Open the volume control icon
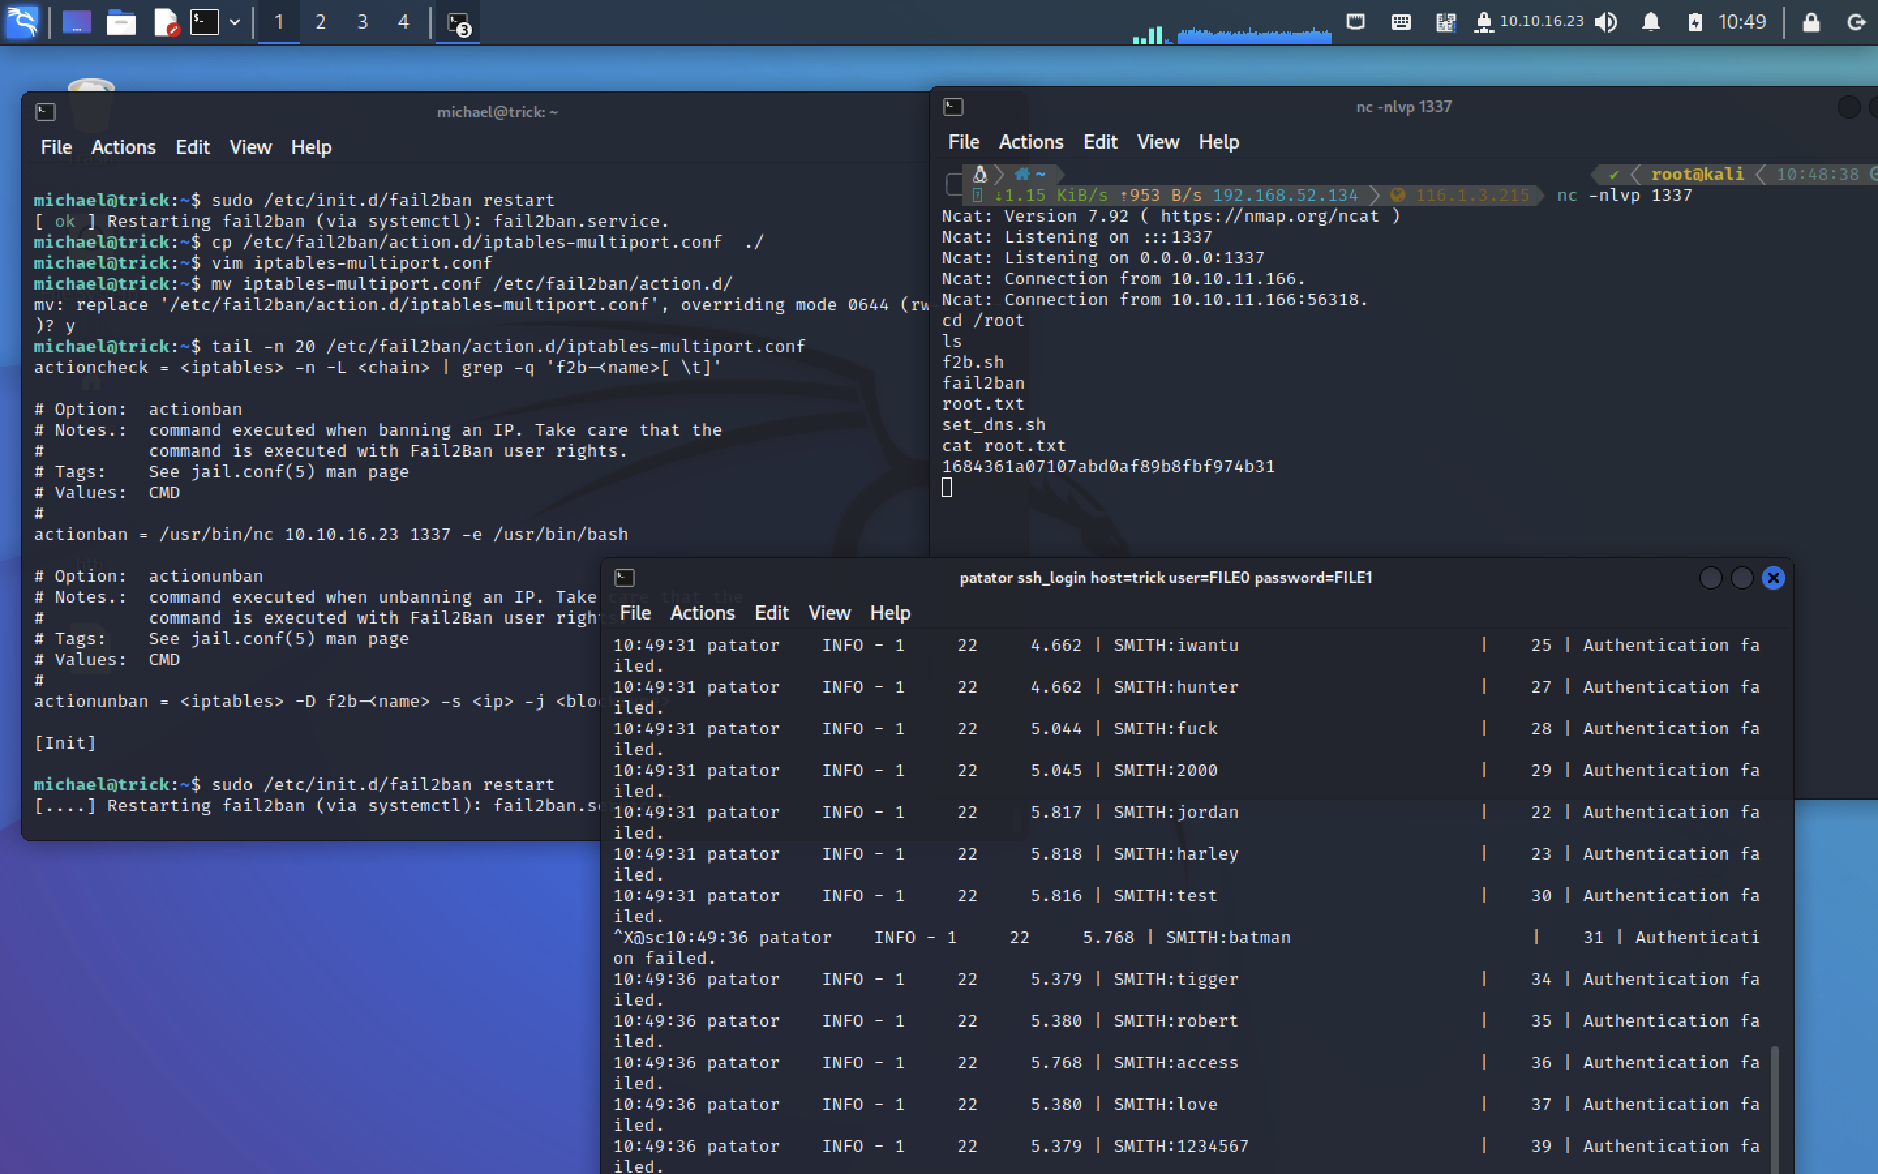1878x1174 pixels. [1605, 22]
